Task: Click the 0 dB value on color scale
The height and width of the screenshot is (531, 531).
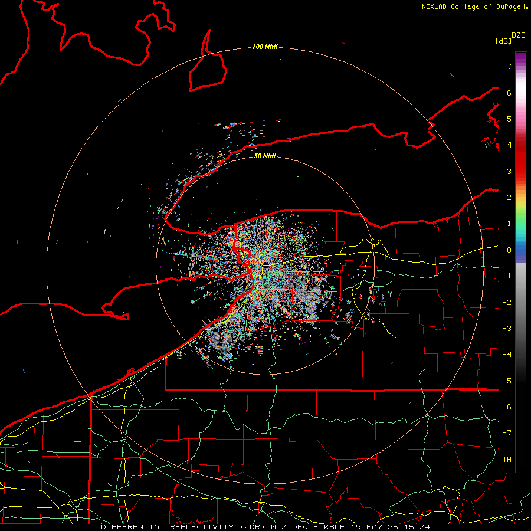Action: click(x=509, y=250)
